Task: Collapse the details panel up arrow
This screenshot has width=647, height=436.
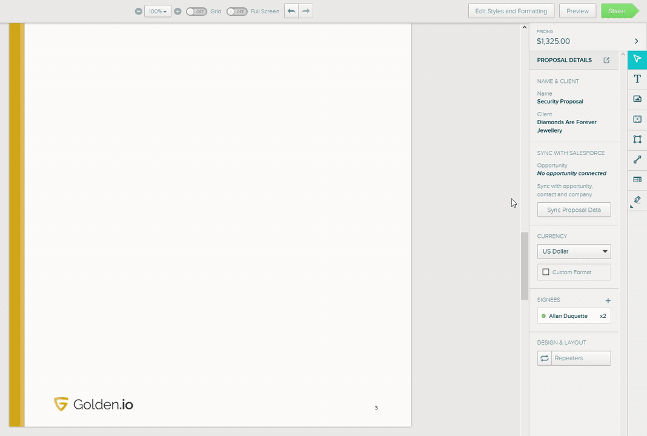Action: tap(623, 54)
